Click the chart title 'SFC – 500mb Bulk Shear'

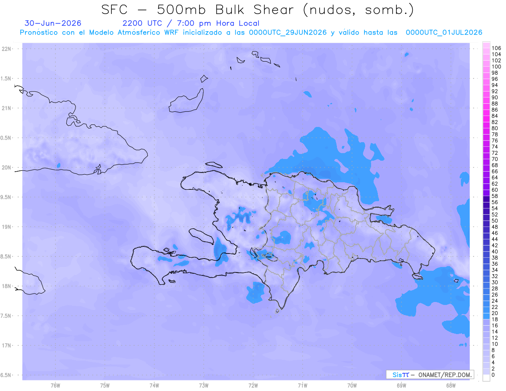[199, 10]
